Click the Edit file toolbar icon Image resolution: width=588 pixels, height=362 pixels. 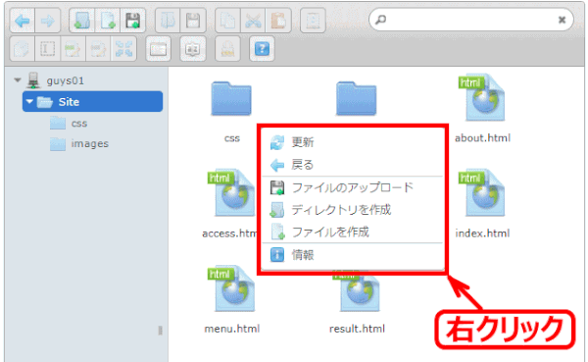[x=73, y=49]
